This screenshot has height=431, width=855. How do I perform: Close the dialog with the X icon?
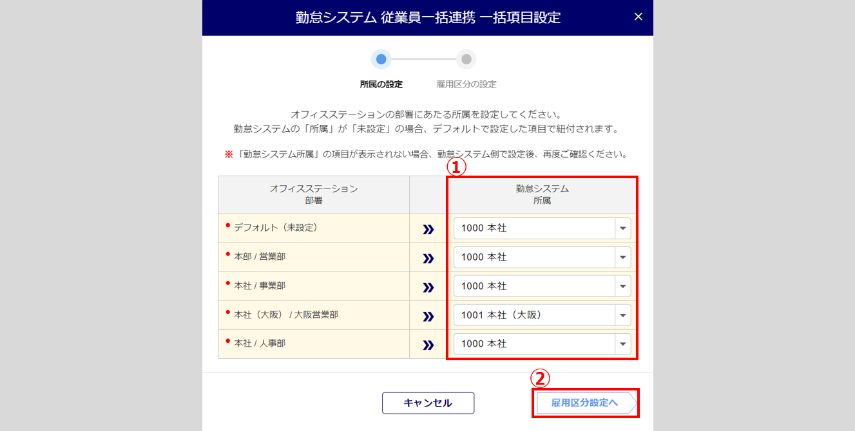point(638,17)
